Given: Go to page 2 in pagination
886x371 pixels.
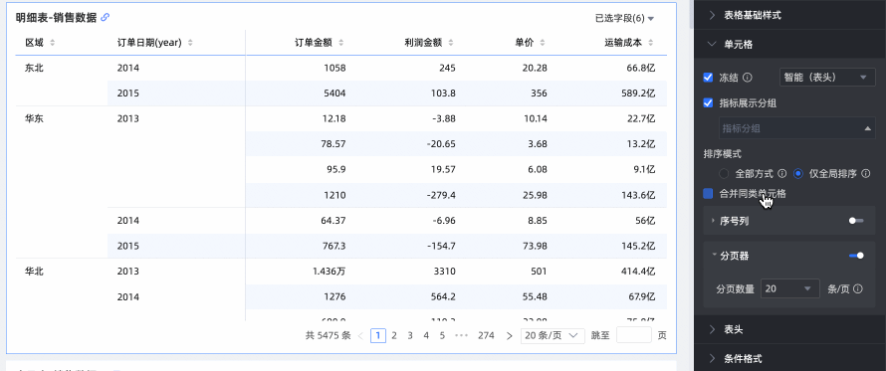Looking at the screenshot, I should point(394,335).
